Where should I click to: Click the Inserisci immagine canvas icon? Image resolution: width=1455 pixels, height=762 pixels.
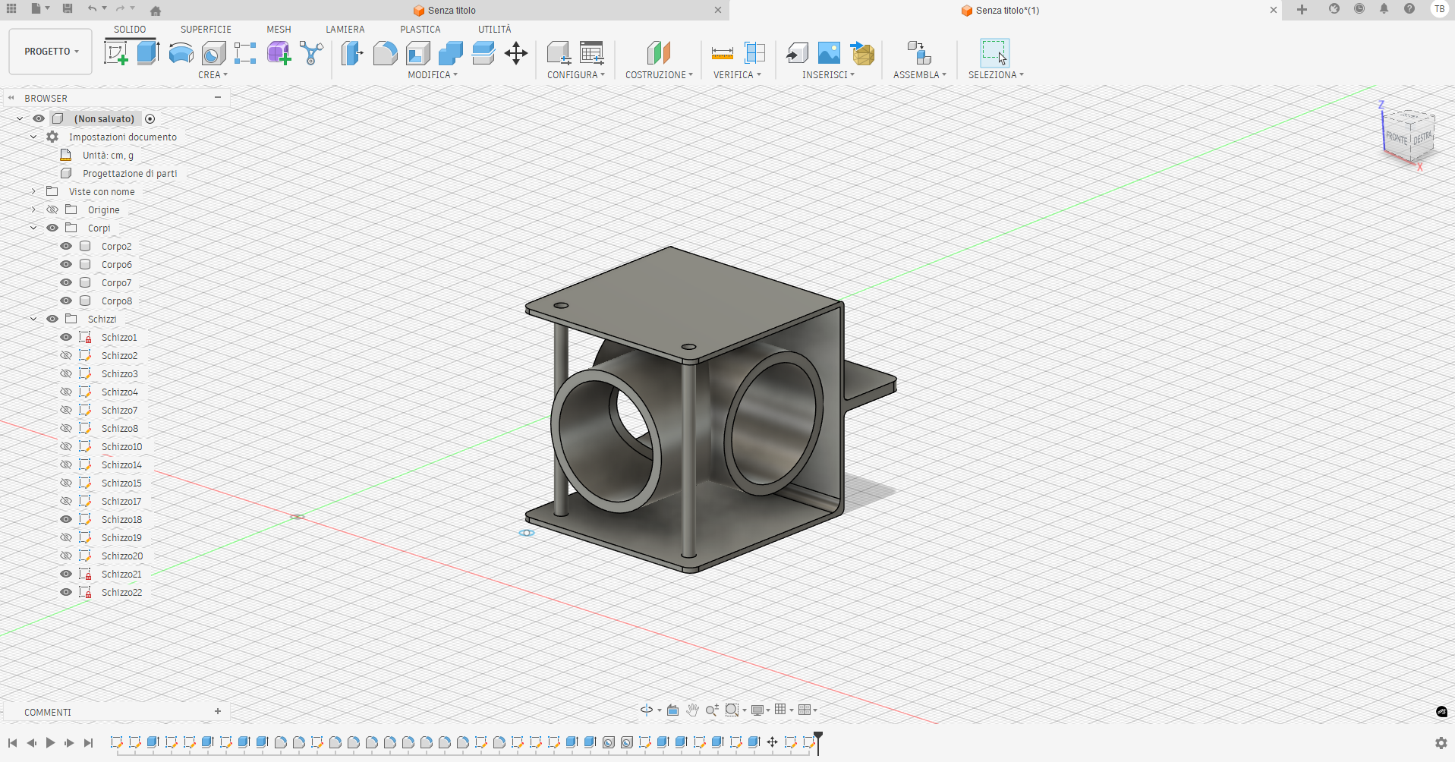(x=829, y=53)
